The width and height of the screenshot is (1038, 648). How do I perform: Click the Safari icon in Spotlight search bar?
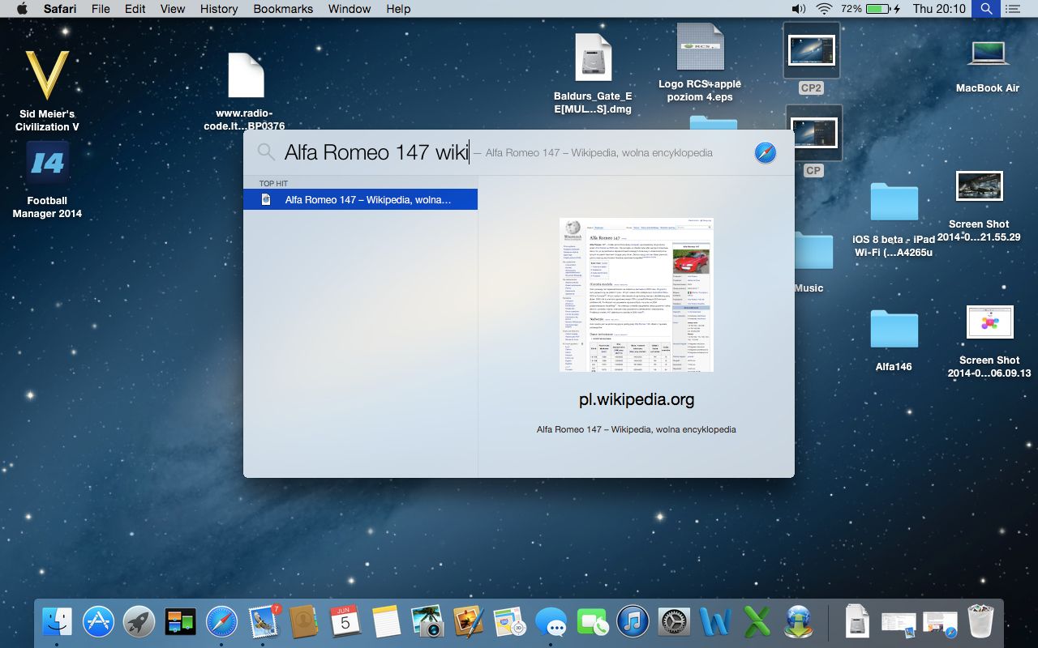pos(766,152)
